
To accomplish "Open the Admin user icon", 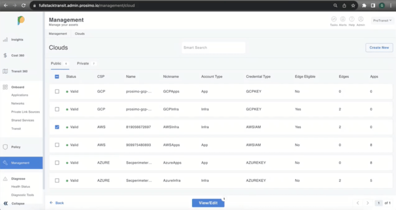I will [x=360, y=19].
